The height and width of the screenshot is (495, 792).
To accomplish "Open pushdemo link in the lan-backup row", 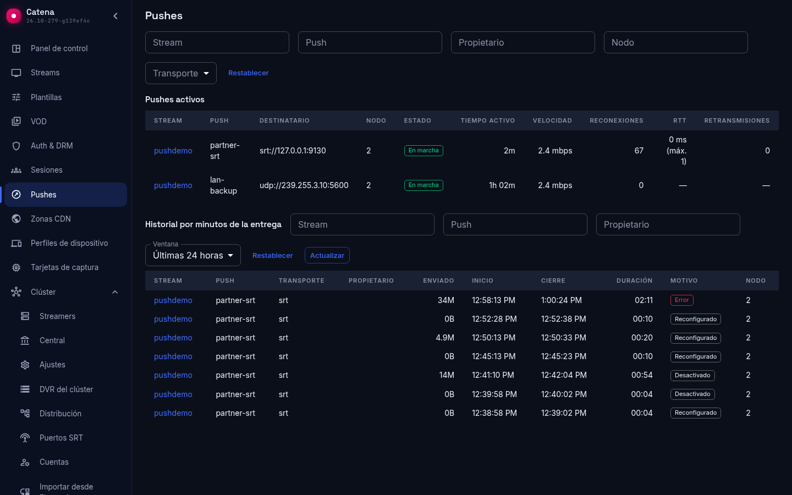I will 173,185.
